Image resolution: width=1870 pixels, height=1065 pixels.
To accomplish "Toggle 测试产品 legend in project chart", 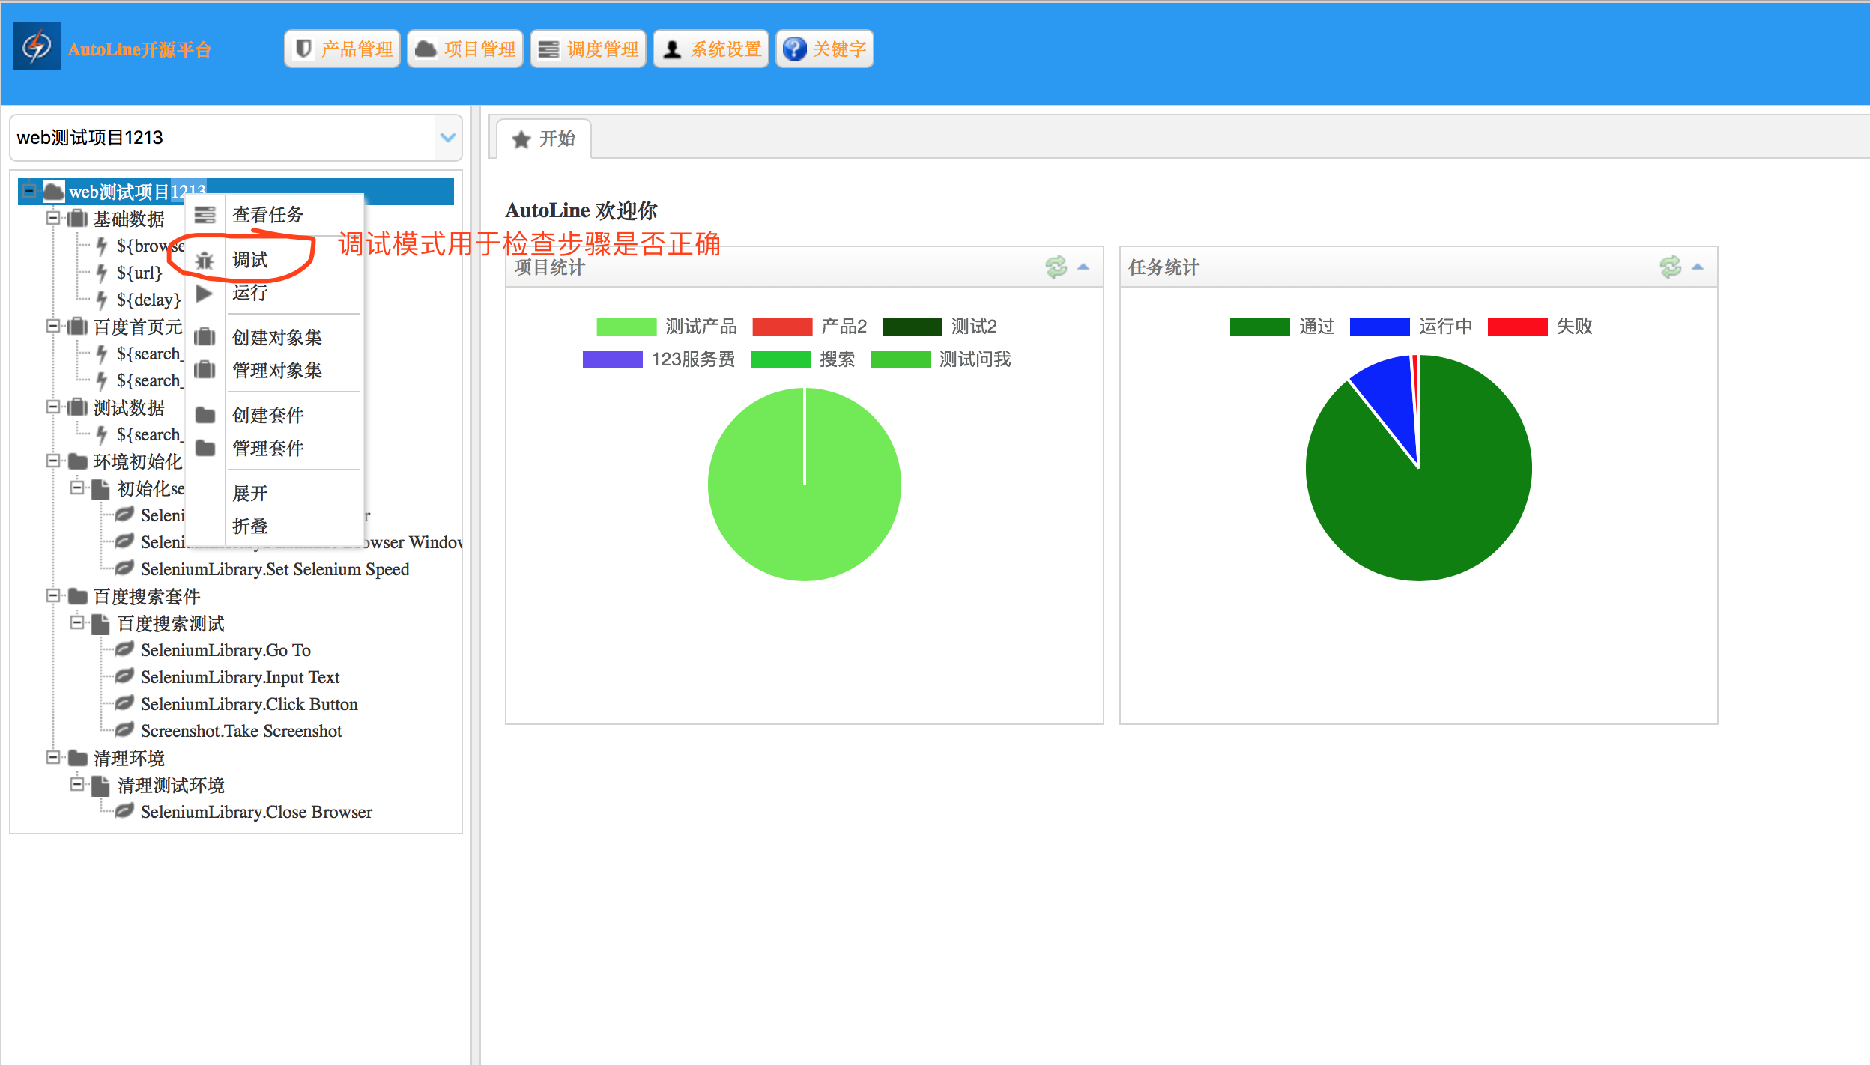I will tap(700, 327).
